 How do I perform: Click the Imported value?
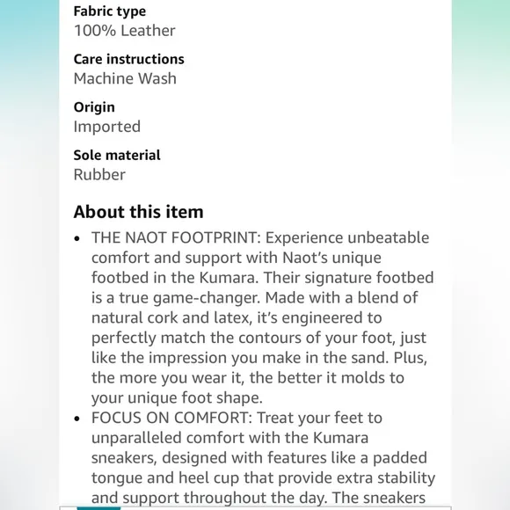[107, 127]
